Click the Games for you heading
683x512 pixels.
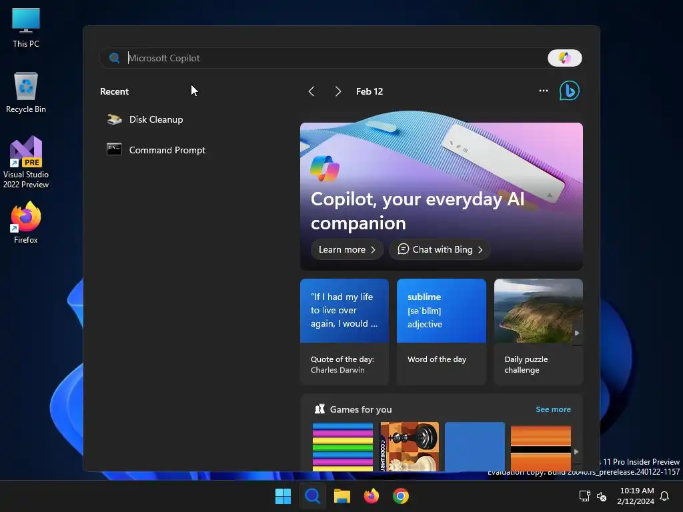361,409
